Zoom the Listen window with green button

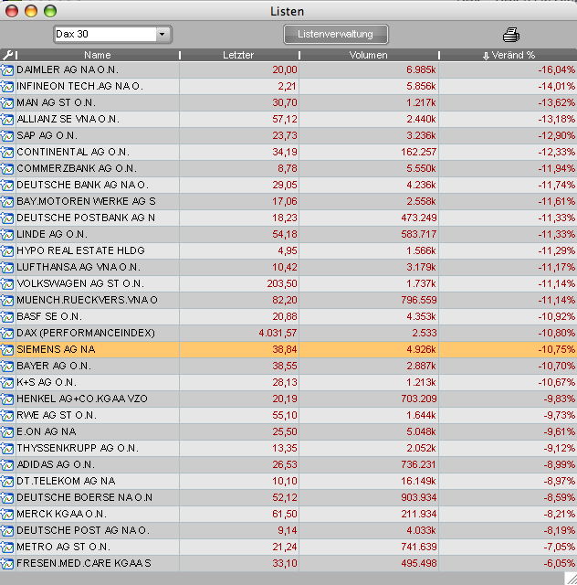coord(50,11)
